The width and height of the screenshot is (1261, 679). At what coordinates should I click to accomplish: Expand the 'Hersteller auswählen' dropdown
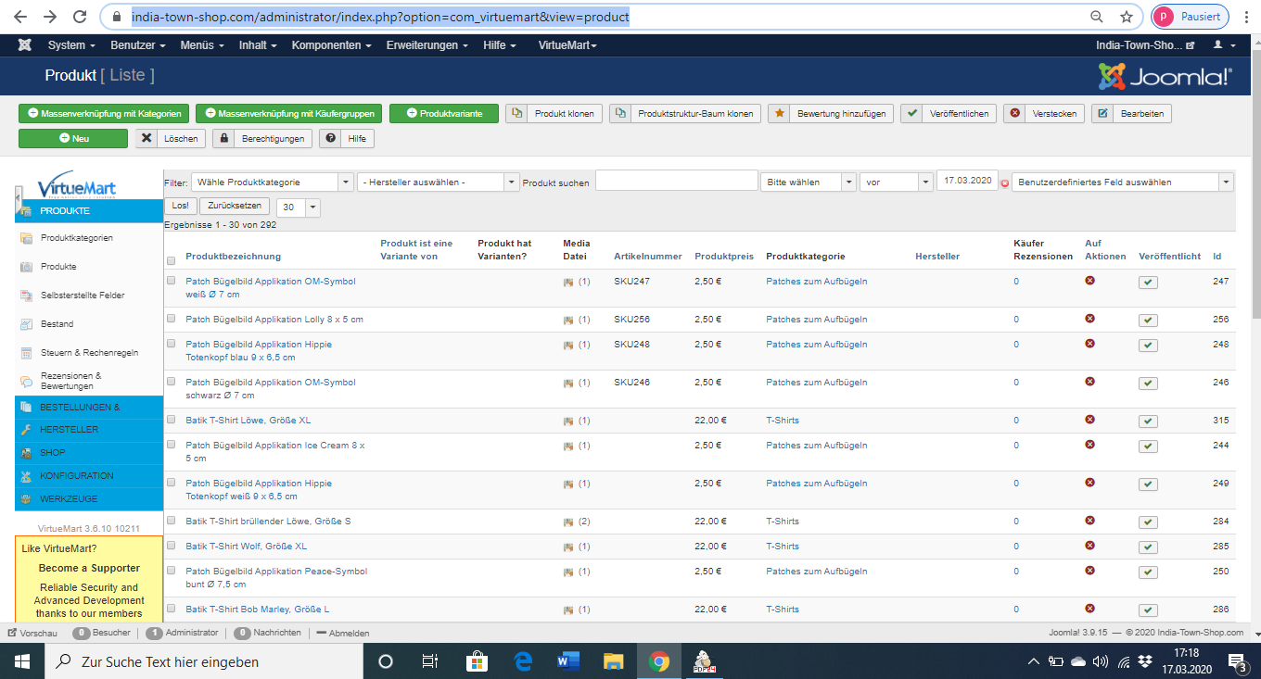[x=438, y=182]
